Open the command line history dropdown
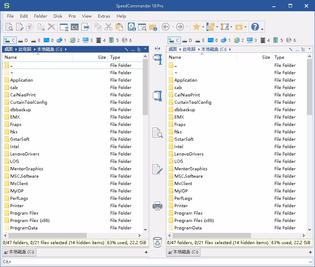 [x=310, y=262]
